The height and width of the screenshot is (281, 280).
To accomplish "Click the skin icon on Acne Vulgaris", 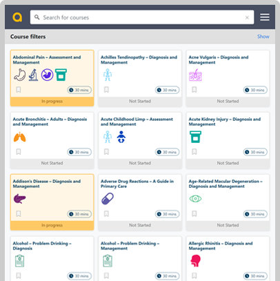I will [x=195, y=75].
